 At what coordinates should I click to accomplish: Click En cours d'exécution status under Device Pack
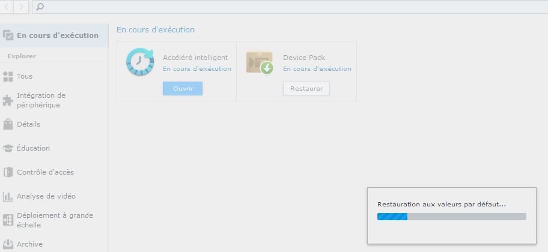click(317, 69)
